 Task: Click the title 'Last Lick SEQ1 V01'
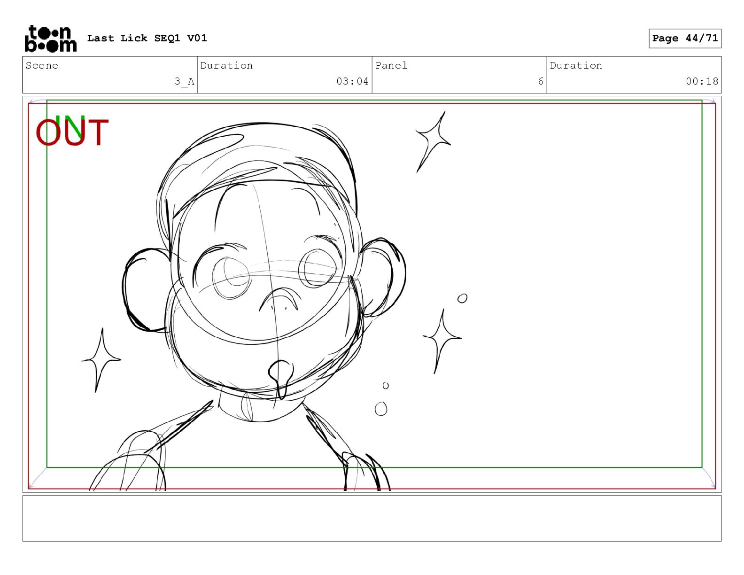[x=147, y=39]
